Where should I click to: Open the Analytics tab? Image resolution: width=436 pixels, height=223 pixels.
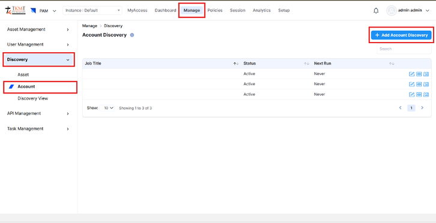262,10
